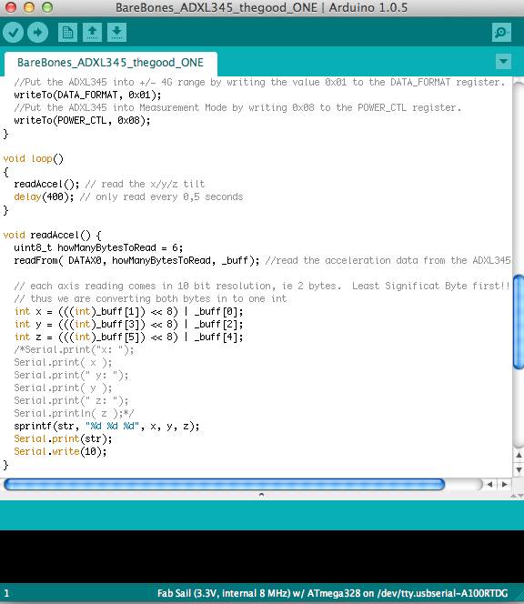Click the 'sprintf(str,' line
524x604 pixels.
[x=106, y=426]
